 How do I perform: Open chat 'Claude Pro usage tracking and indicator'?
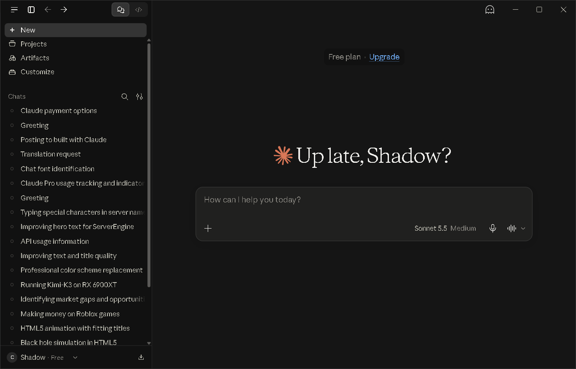tap(75, 183)
